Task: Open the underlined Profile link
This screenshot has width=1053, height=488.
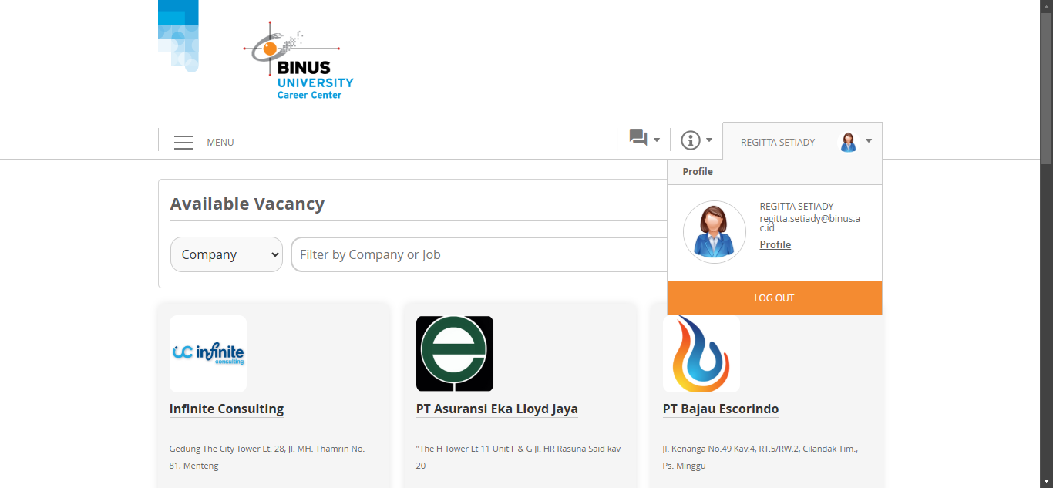Action: (775, 244)
